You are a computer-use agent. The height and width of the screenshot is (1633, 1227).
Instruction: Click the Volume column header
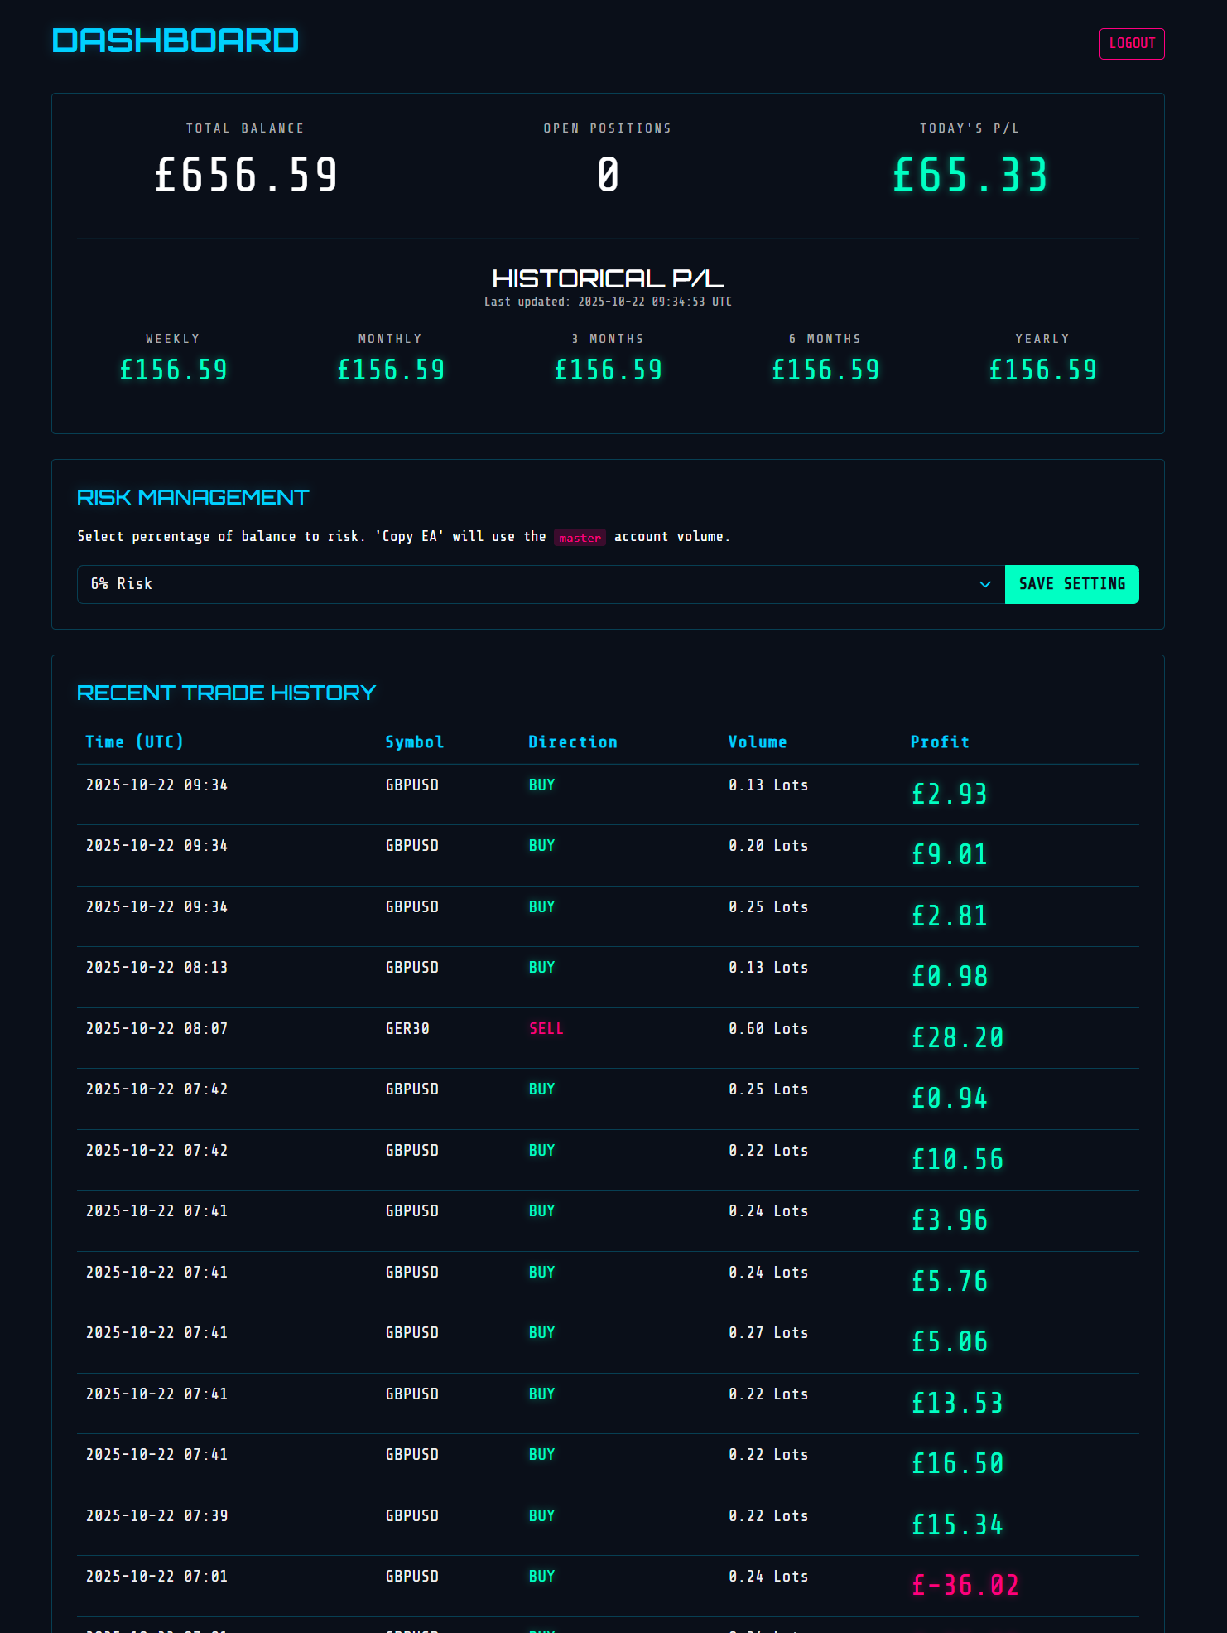(x=757, y=742)
